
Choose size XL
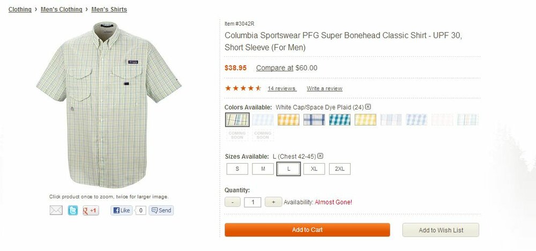(x=314, y=169)
